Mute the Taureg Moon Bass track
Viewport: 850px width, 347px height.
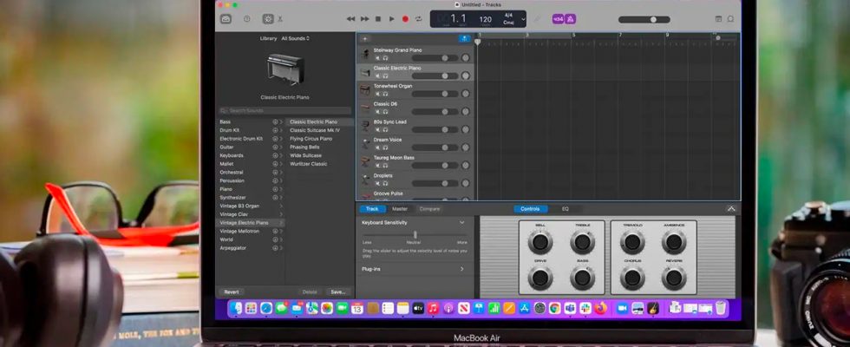378,166
